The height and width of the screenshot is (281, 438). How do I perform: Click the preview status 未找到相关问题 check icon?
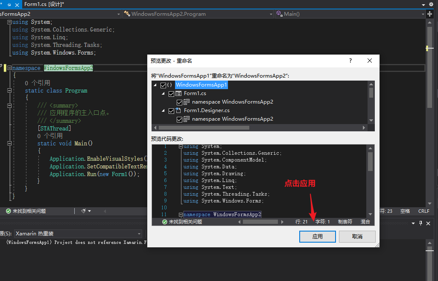point(164,222)
